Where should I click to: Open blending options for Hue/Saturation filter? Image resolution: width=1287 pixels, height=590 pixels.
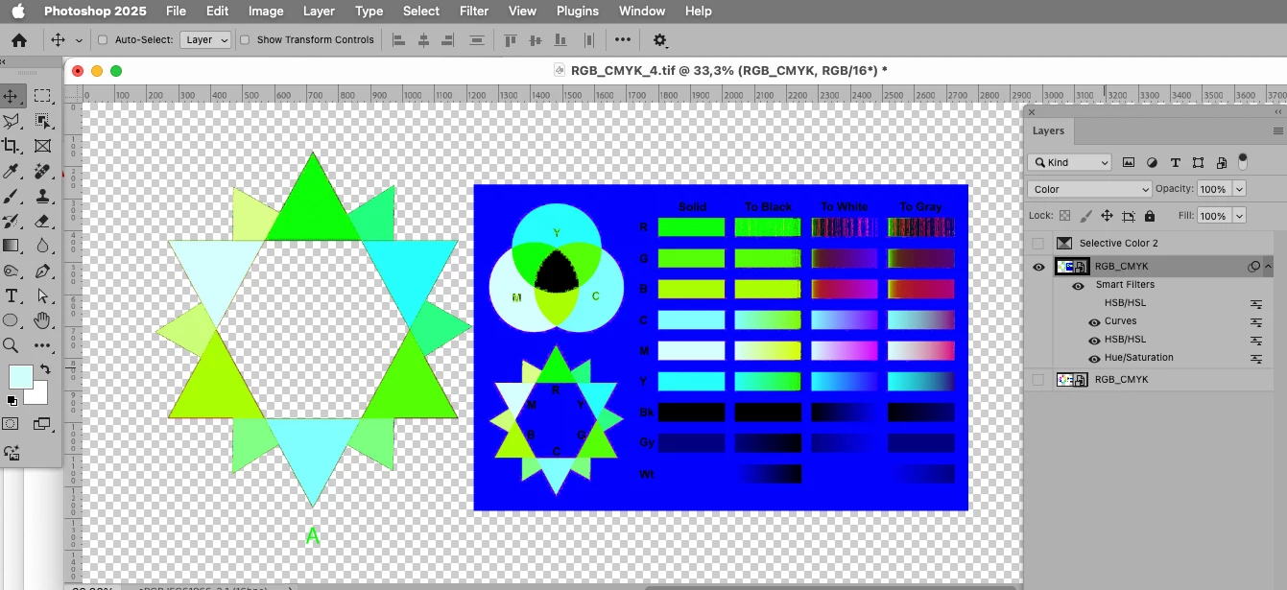coord(1255,358)
